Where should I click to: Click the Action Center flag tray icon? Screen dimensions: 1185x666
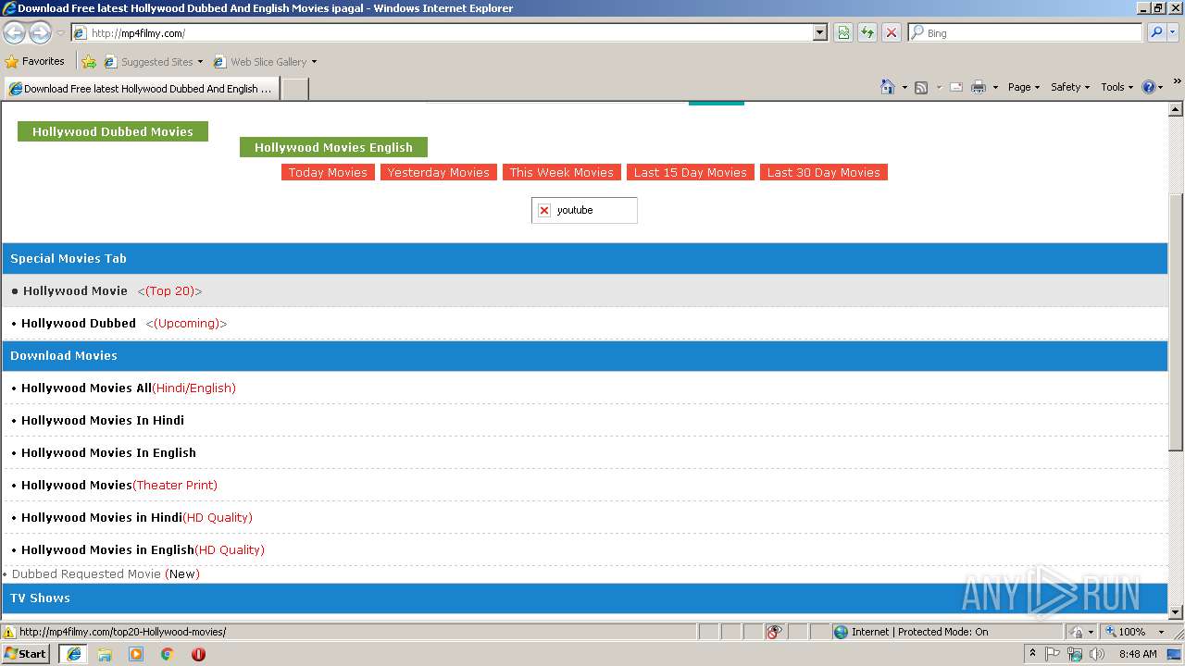pos(1054,654)
